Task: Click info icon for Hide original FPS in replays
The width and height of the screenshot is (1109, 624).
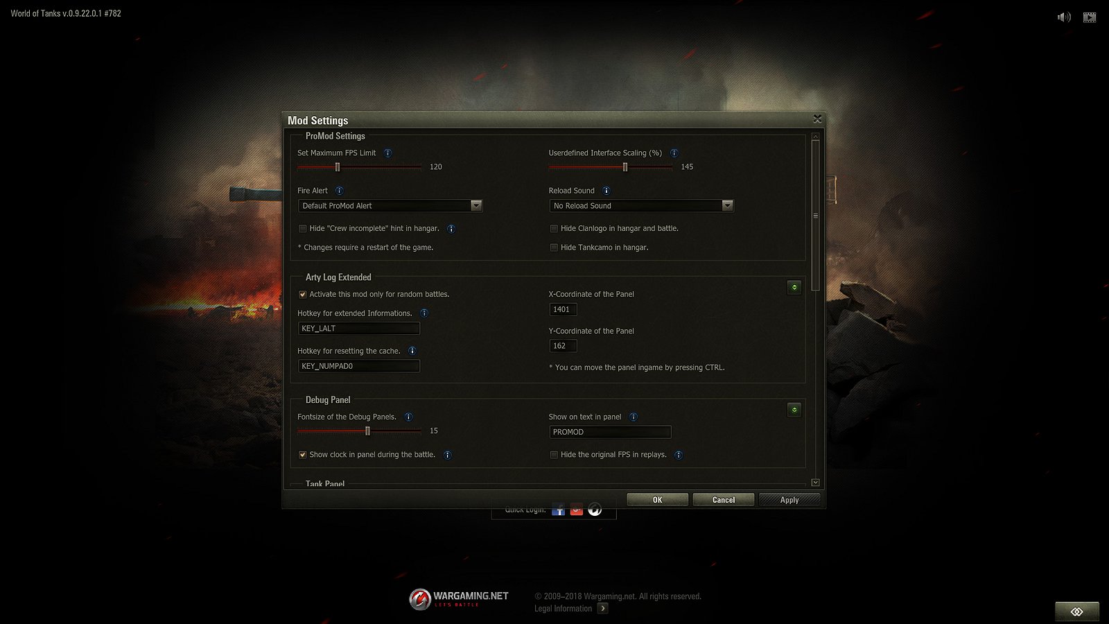Action: coord(679,456)
